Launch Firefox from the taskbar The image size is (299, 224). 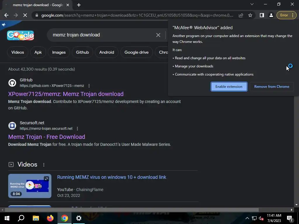click(50, 218)
